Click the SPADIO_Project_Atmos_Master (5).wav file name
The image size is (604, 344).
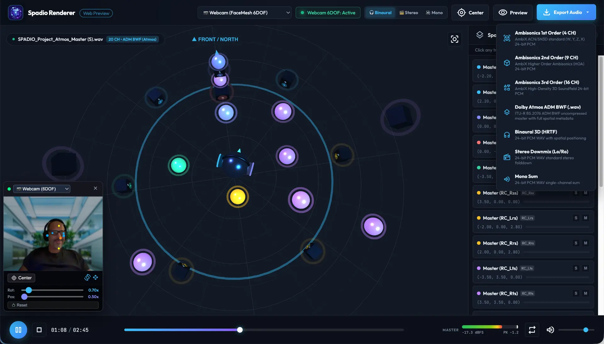point(60,39)
